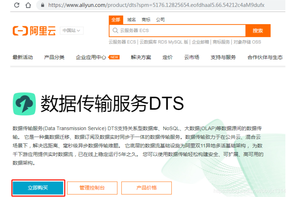Open the 商标服务 suggestion link
Image resolution: width=289 pixels, height=197 pixels.
point(221,42)
